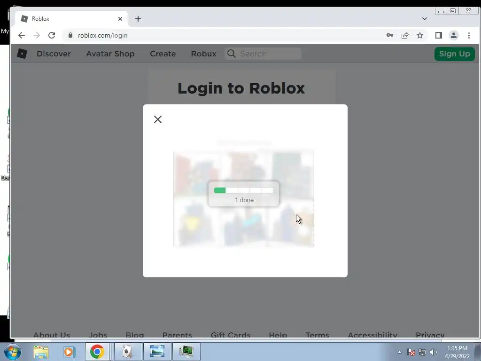This screenshot has height=361, width=481.
Task: Open Gift Cards footer link
Action: click(x=231, y=335)
